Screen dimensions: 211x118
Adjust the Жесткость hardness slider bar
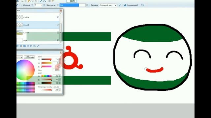[73, 5]
